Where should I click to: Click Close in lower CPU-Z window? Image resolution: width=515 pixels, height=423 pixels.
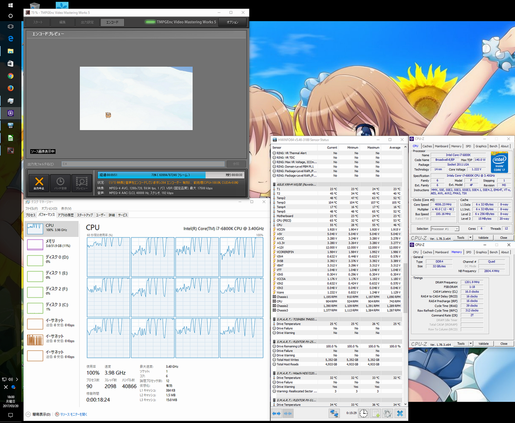point(504,344)
